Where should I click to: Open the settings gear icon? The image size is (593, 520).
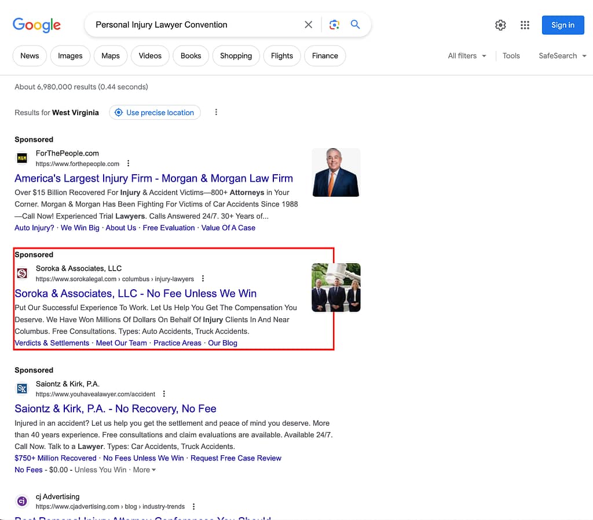(500, 25)
